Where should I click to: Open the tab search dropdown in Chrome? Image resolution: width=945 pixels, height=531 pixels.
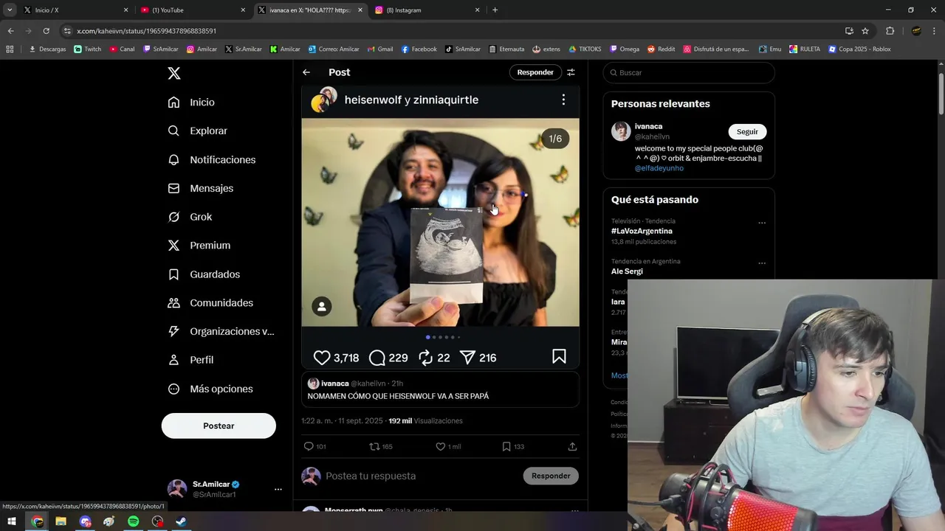(10, 10)
